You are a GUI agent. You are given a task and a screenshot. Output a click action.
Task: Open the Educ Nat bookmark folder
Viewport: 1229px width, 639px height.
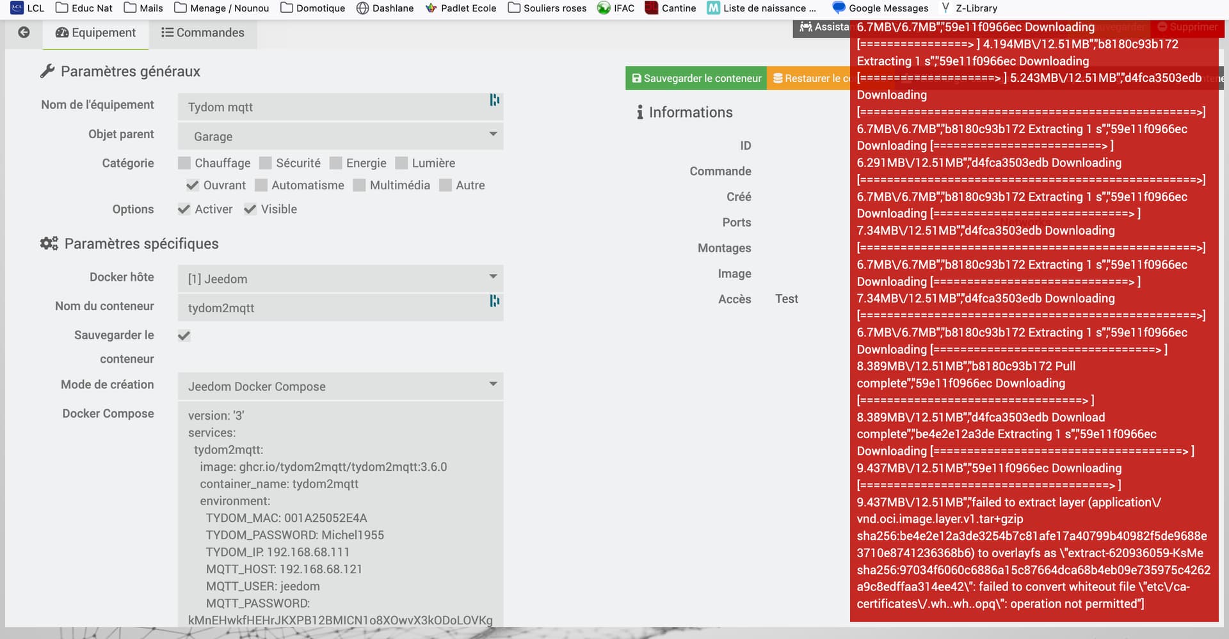tap(84, 8)
